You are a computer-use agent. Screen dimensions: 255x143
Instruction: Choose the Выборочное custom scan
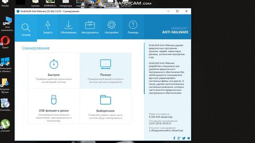[106, 106]
